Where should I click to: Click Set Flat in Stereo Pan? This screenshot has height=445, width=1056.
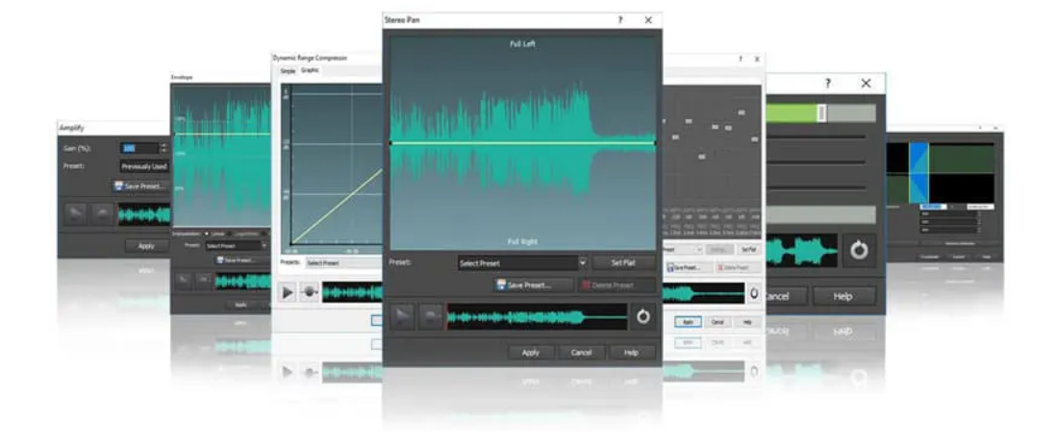click(x=623, y=263)
